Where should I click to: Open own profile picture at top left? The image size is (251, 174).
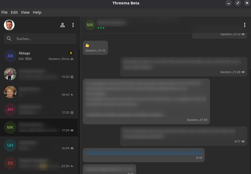[x=9, y=25]
